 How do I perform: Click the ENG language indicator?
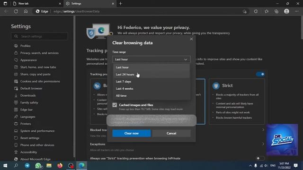(x=273, y=166)
